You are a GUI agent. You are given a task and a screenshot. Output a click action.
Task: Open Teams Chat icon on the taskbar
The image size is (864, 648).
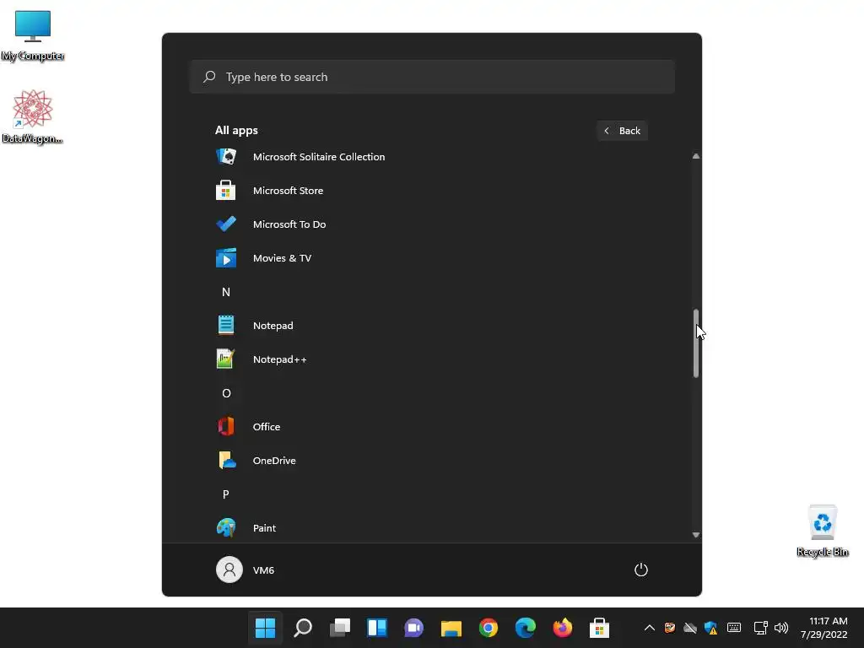click(413, 628)
